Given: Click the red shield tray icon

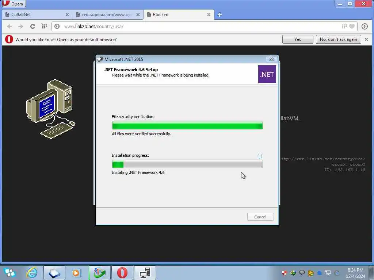Looking at the screenshot, I should [284, 273].
